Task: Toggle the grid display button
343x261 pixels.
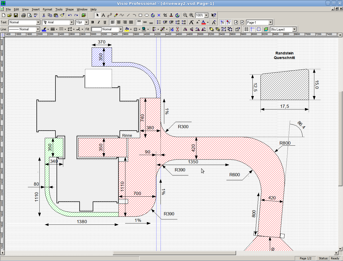Action: (x=246, y=29)
